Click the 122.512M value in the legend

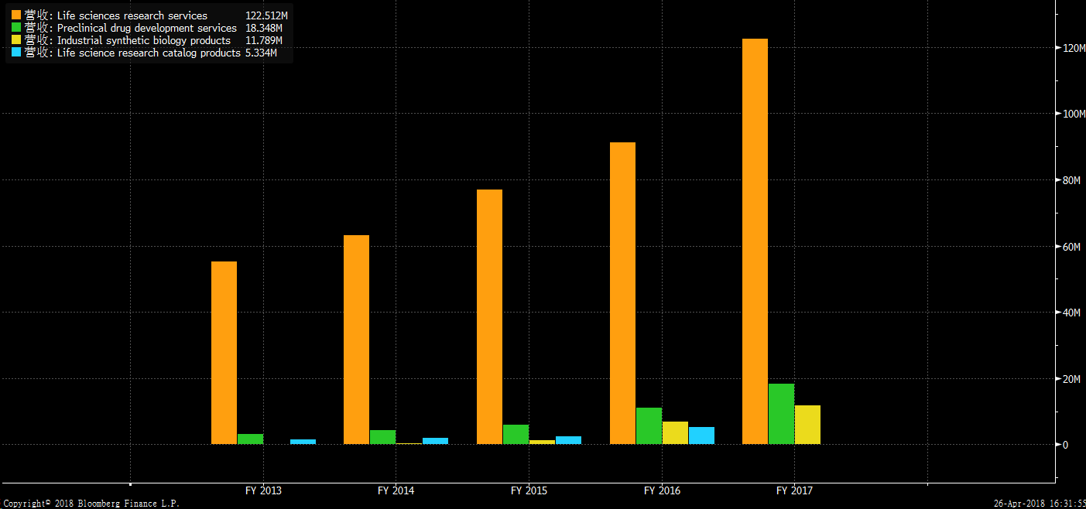(266, 15)
